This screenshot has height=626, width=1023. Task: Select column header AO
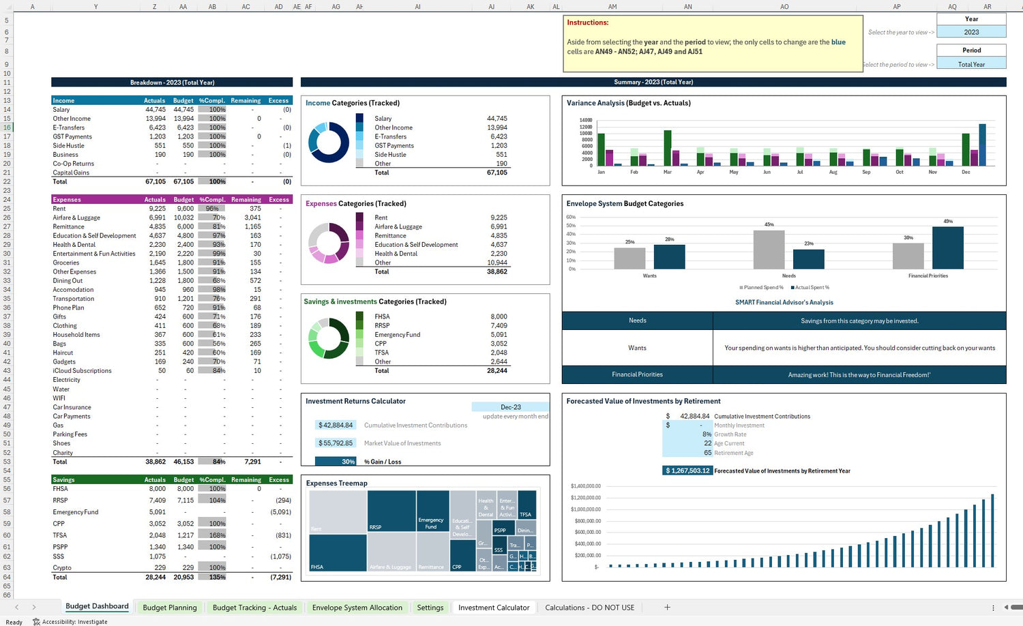(x=784, y=7)
